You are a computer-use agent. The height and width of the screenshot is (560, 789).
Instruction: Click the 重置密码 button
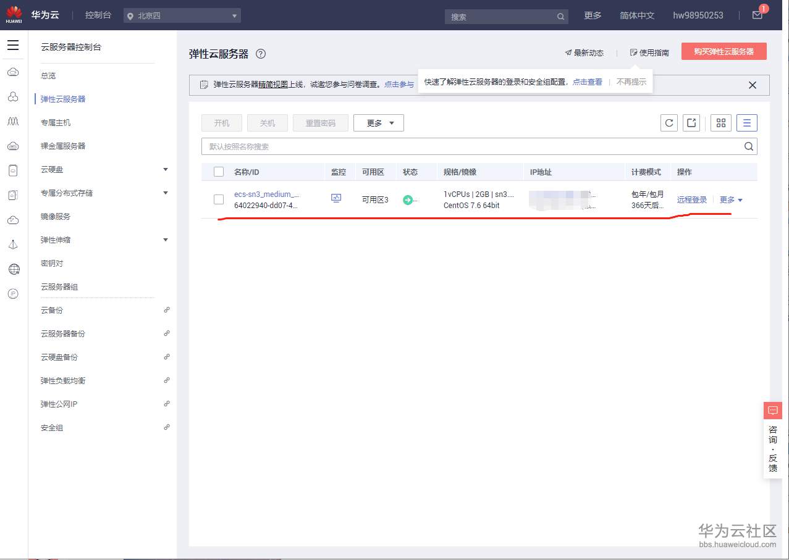tap(321, 123)
